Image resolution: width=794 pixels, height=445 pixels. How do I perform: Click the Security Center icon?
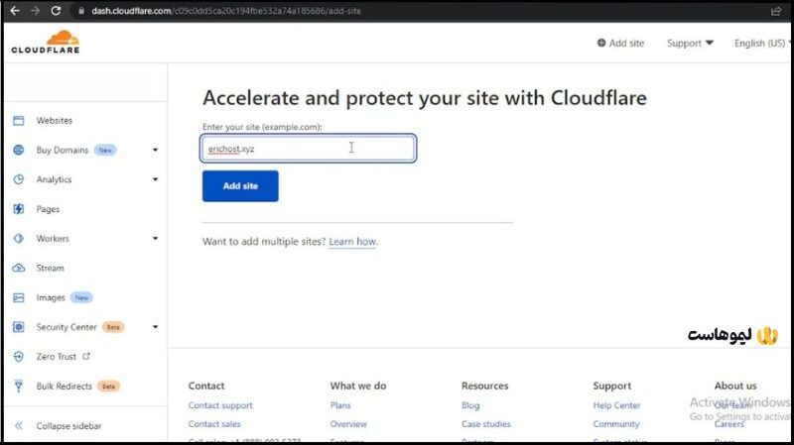click(x=19, y=327)
